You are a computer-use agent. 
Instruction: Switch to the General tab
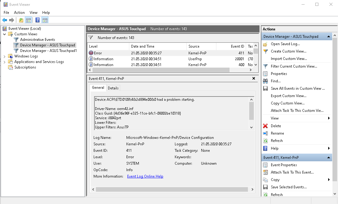[x=98, y=88]
